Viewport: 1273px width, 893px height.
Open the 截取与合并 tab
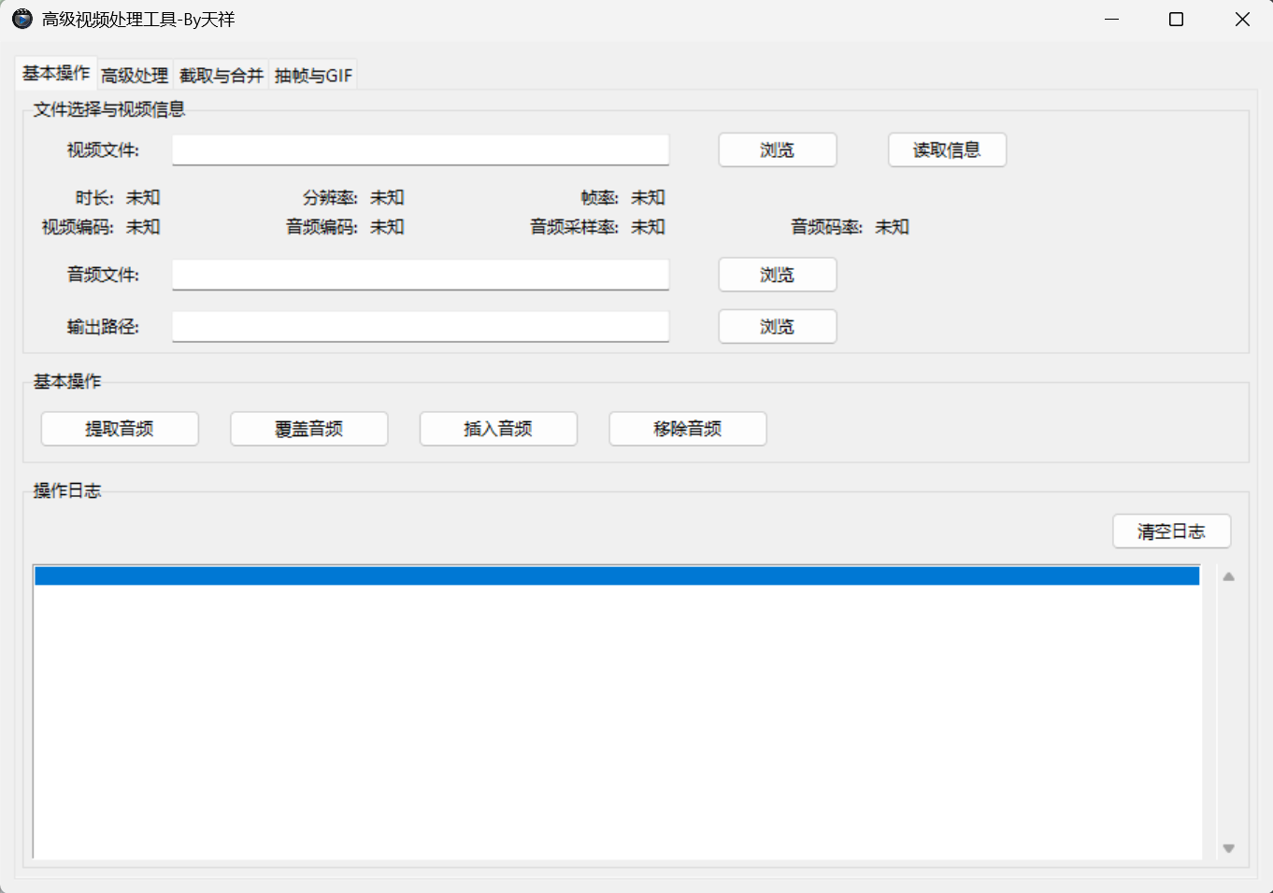click(221, 75)
